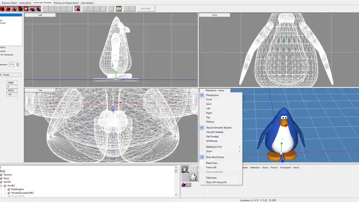Click the increment stepper arrows

[x=18, y=64]
